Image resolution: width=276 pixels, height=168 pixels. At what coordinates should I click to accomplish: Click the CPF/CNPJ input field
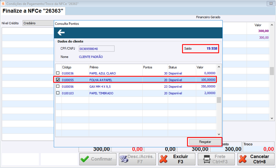pyautogui.click(x=97, y=49)
